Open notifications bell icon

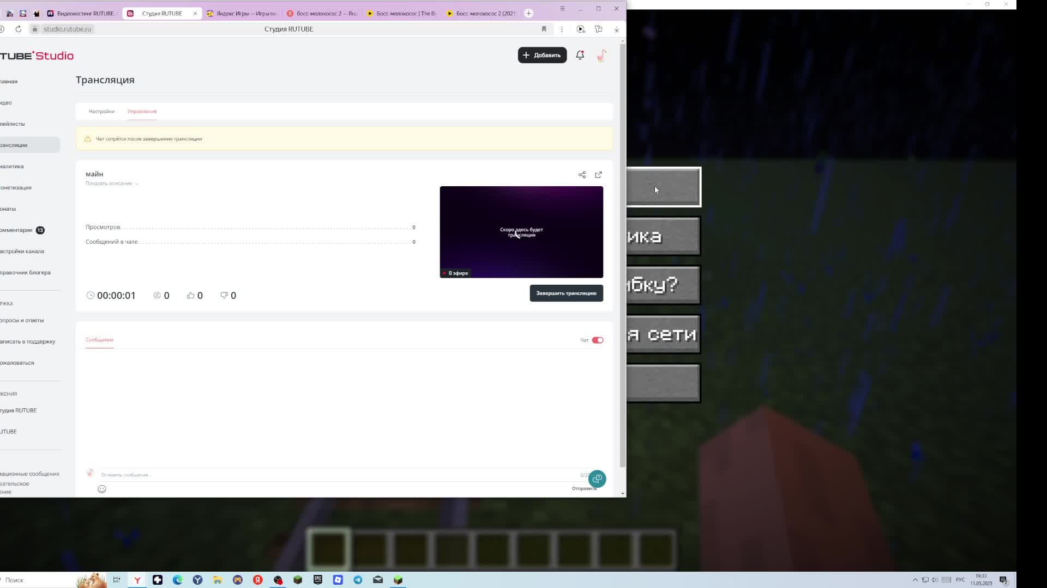580,55
